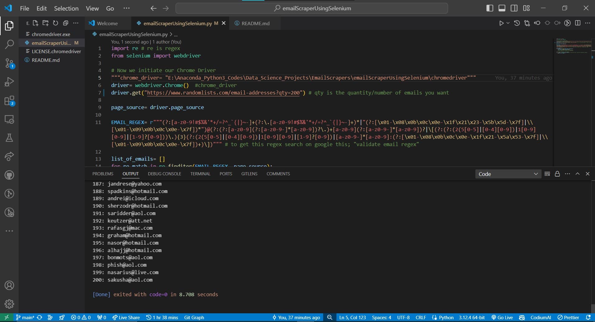Open the Code output channel selector
This screenshot has height=322, width=595.
click(x=508, y=174)
